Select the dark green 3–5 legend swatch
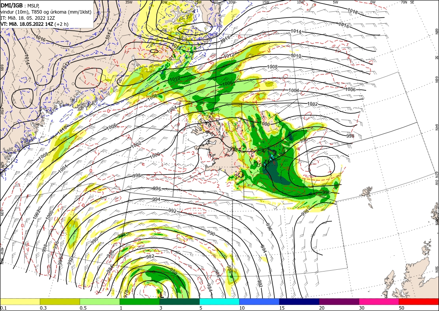This screenshot has width=439, height=311. coord(180,301)
